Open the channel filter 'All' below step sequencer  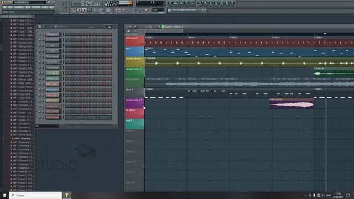(x=47, y=126)
